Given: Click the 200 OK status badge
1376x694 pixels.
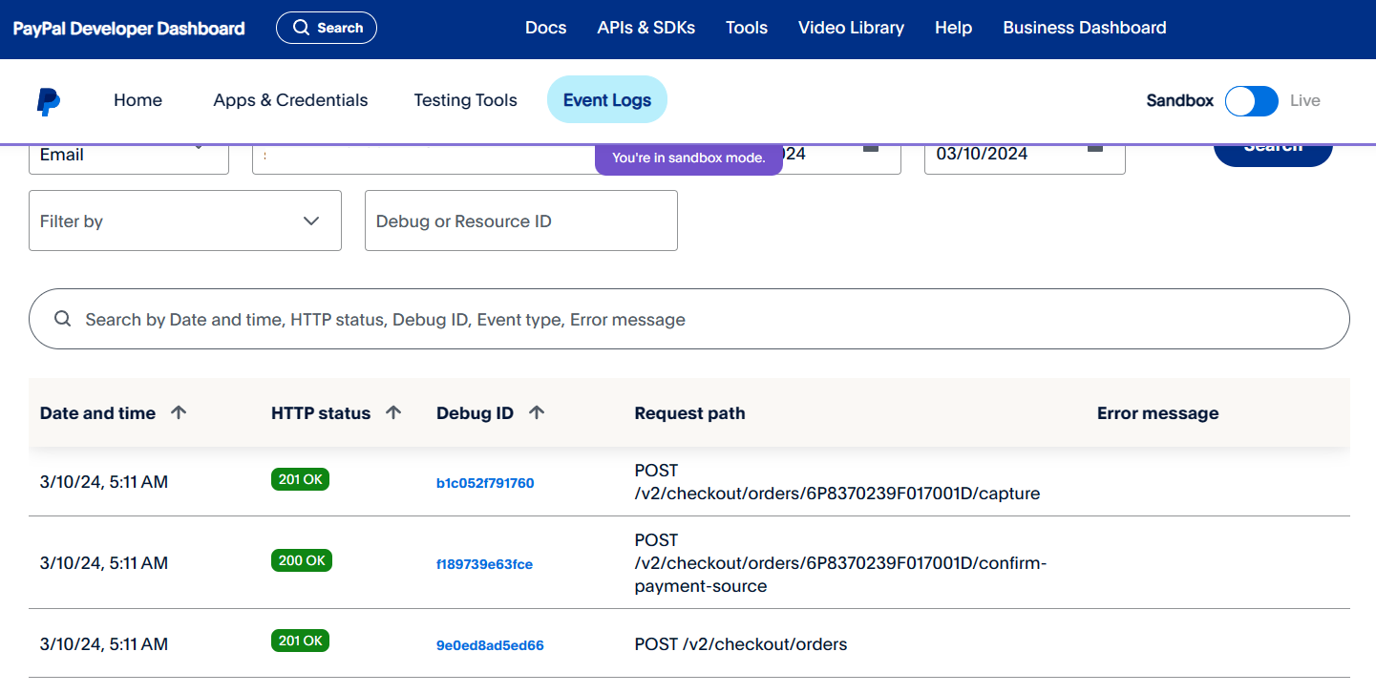Looking at the screenshot, I should 302,560.
